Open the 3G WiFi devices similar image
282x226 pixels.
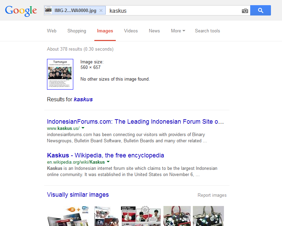[x=68, y=216]
